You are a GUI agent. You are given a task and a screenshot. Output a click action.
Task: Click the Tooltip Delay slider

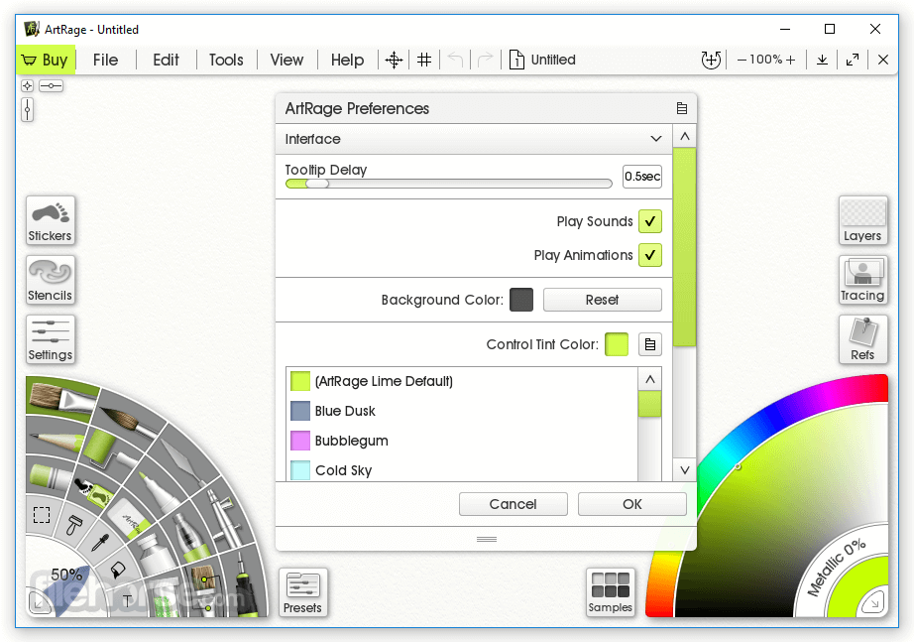pyautogui.click(x=449, y=184)
